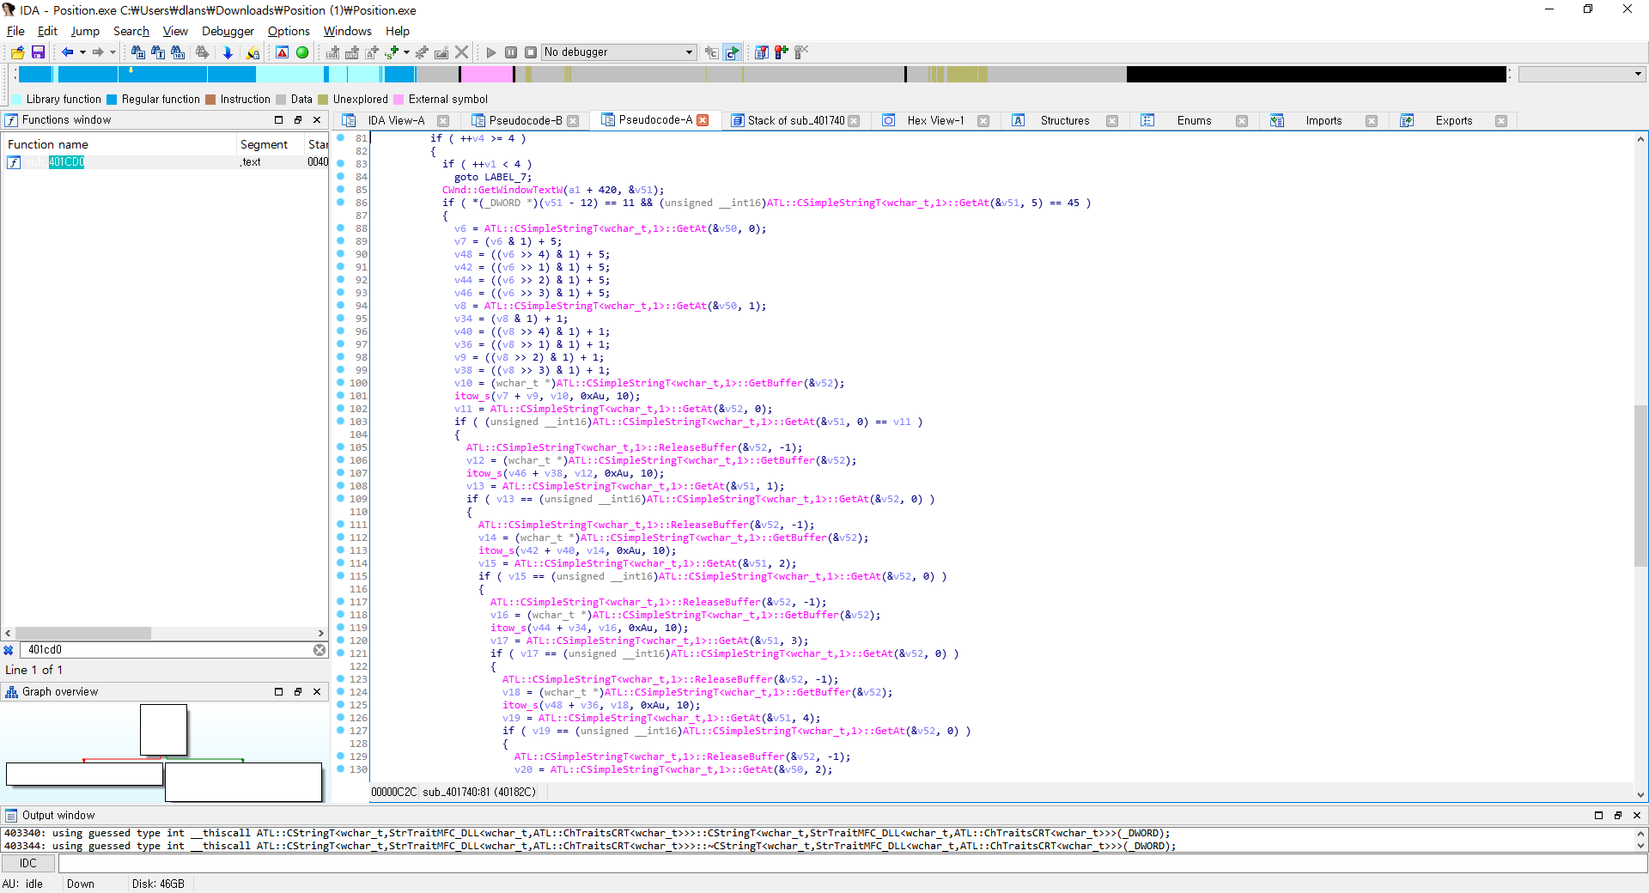Jump forward with the gray right arrow
This screenshot has width=1649, height=893.
tap(98, 52)
